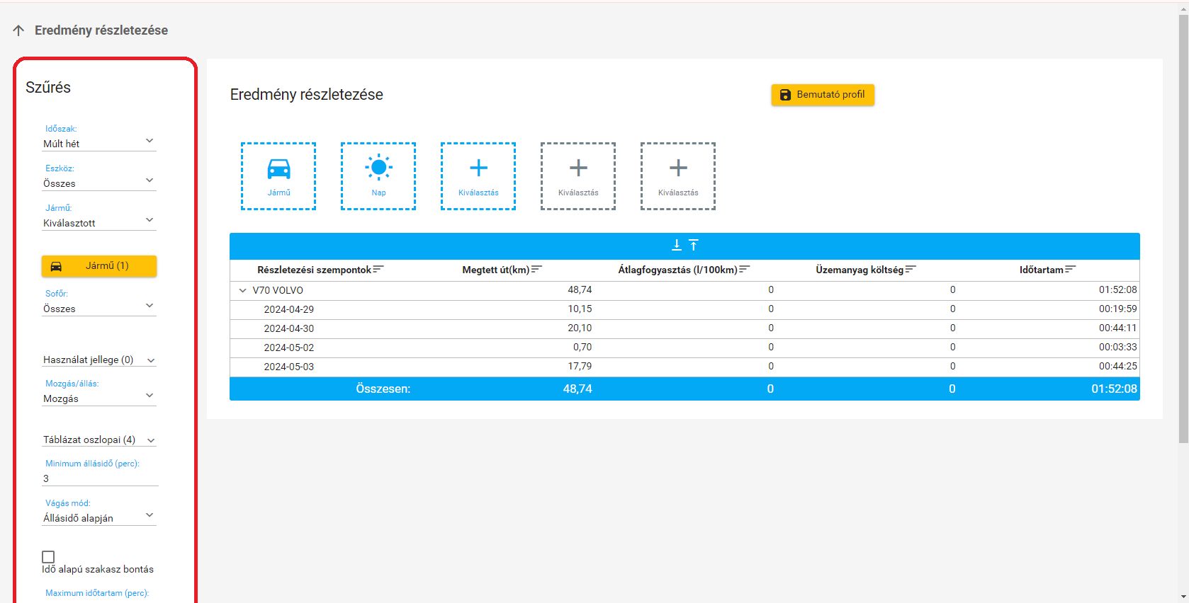This screenshot has height=603, width=1189.
Task: Enable Idő alapú szakasz bontás checkbox
Action: tap(48, 557)
